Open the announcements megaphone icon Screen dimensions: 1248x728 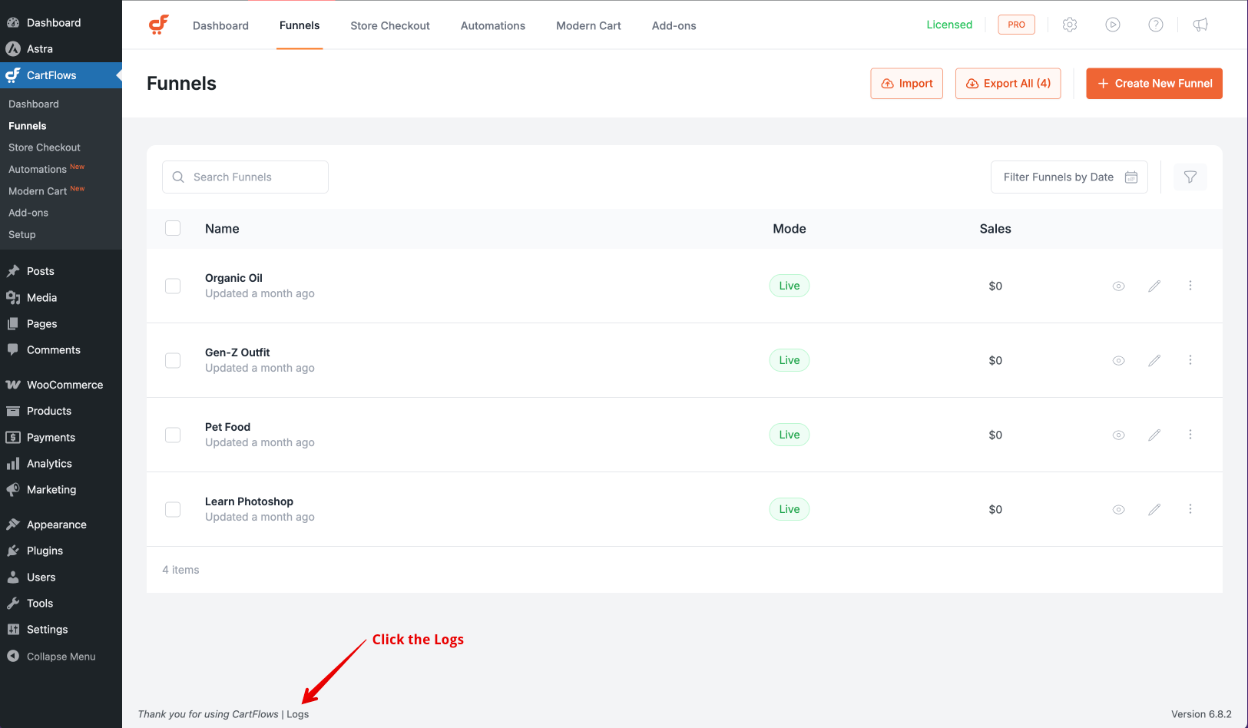(x=1200, y=25)
